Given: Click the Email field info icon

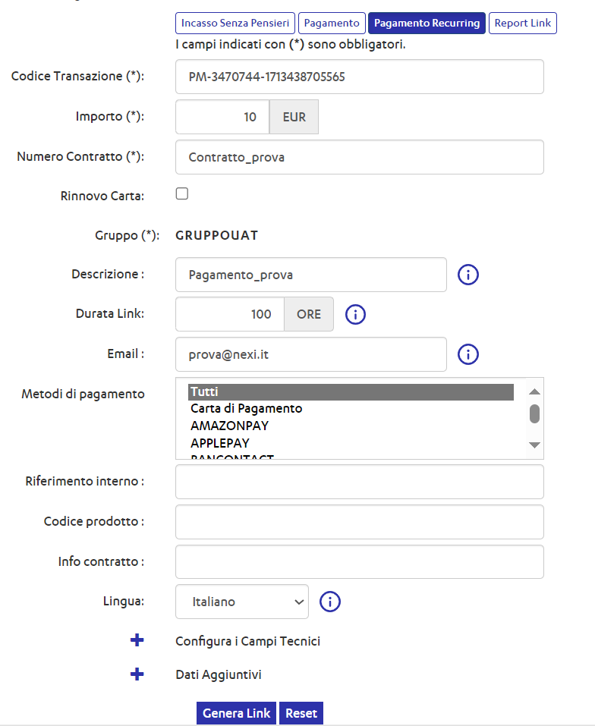Looking at the screenshot, I should (x=468, y=354).
